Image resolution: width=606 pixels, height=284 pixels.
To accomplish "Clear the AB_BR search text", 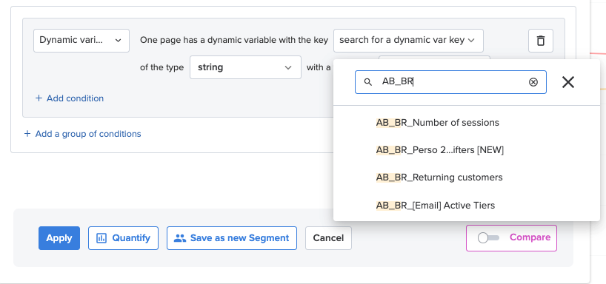I will coord(533,82).
